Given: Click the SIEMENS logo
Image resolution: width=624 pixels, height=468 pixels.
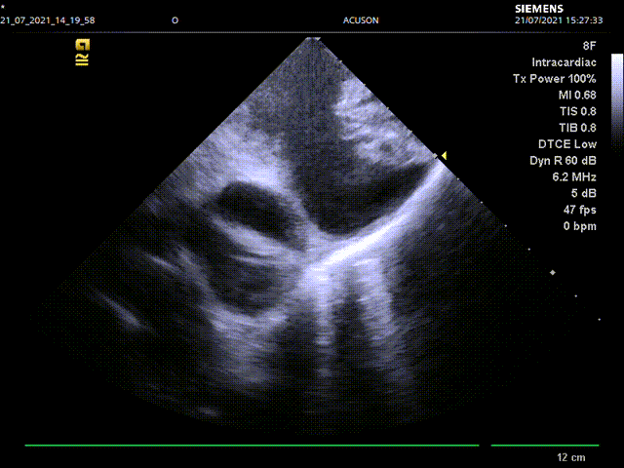Looking at the screenshot, I should 538,8.
